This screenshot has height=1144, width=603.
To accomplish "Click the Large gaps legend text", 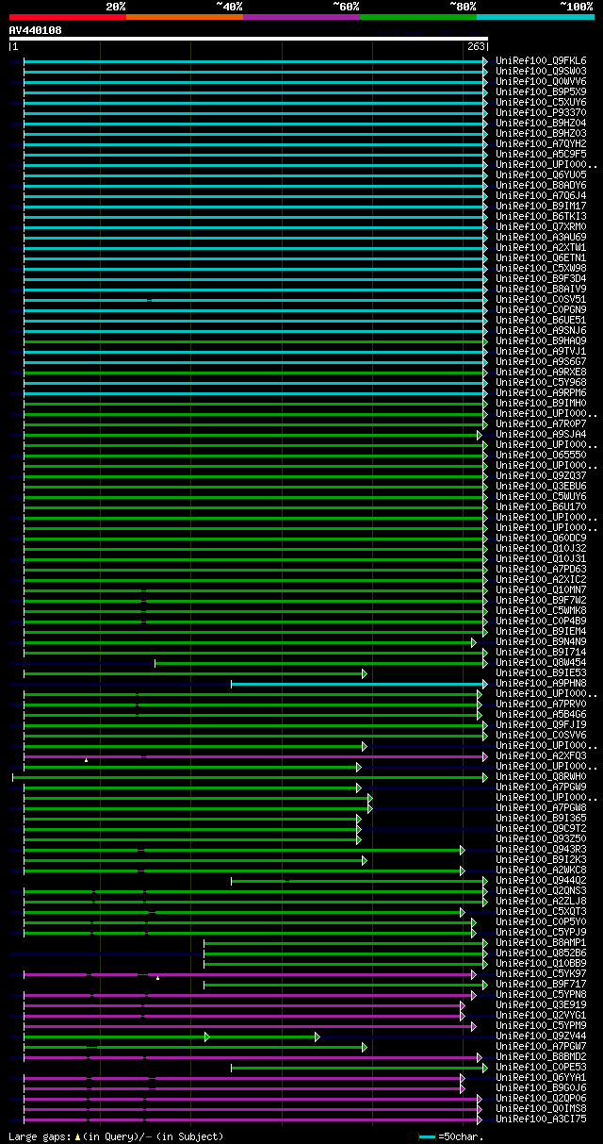I will point(116,1136).
